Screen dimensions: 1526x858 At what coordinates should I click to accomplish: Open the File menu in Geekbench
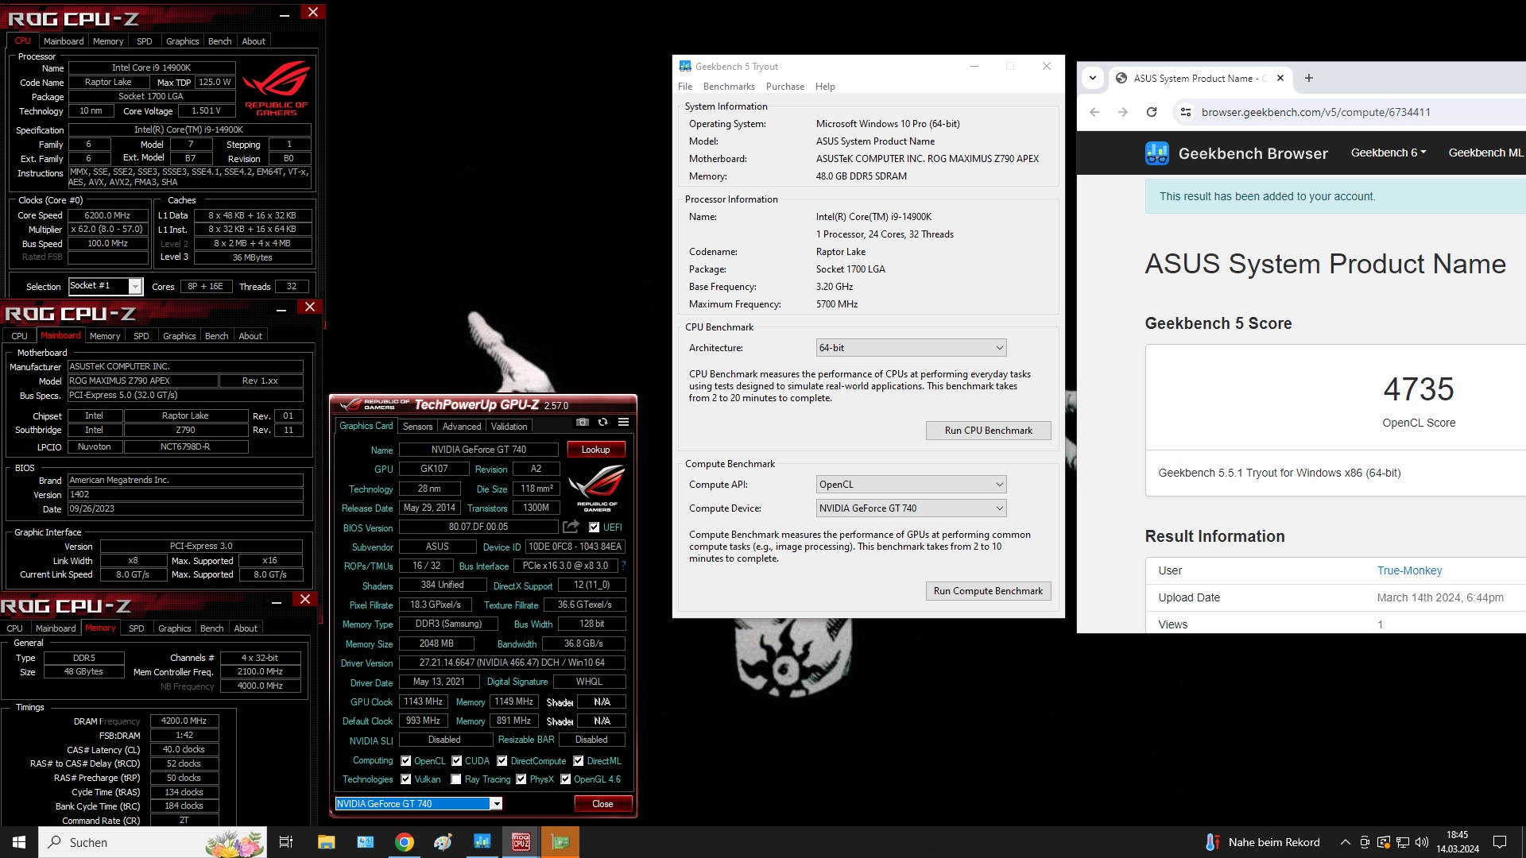[685, 87]
